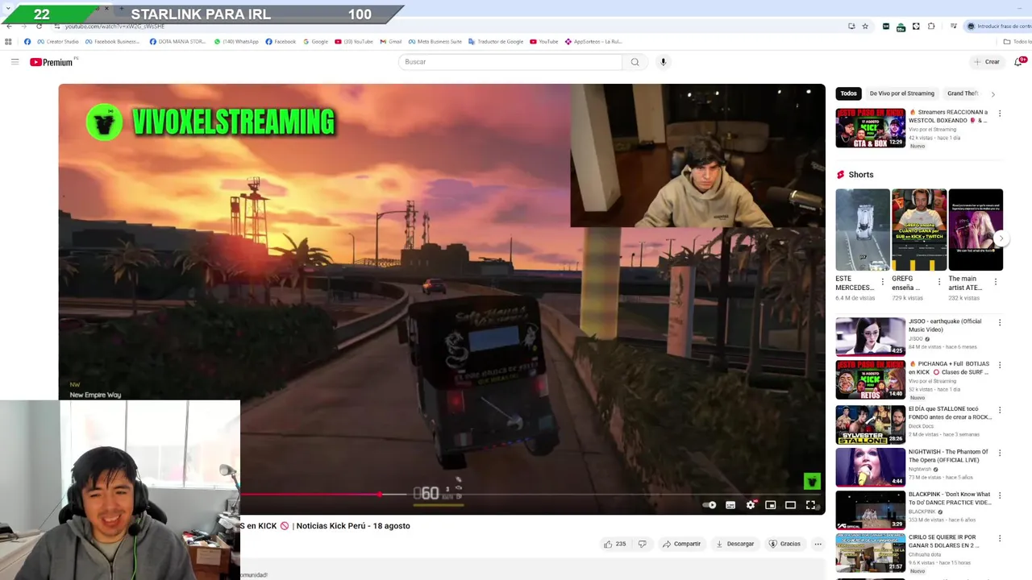Bookmark page with star icon

(x=865, y=26)
